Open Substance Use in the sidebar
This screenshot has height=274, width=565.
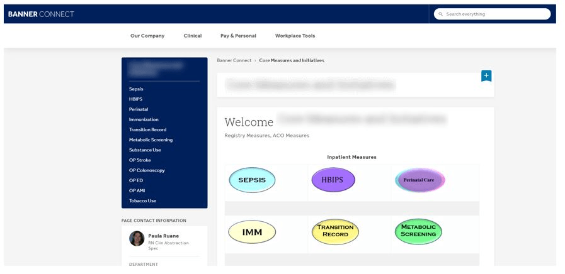point(145,150)
